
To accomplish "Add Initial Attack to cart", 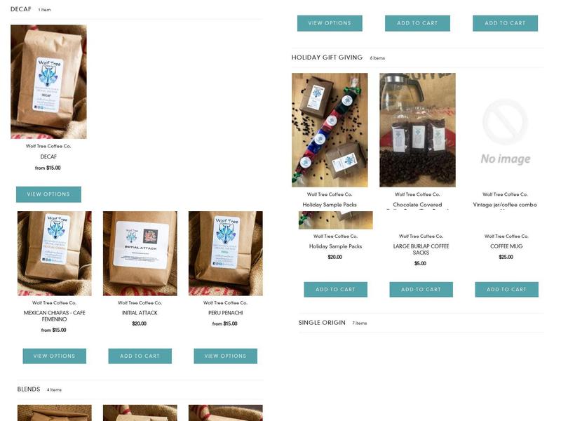I will click(x=140, y=356).
